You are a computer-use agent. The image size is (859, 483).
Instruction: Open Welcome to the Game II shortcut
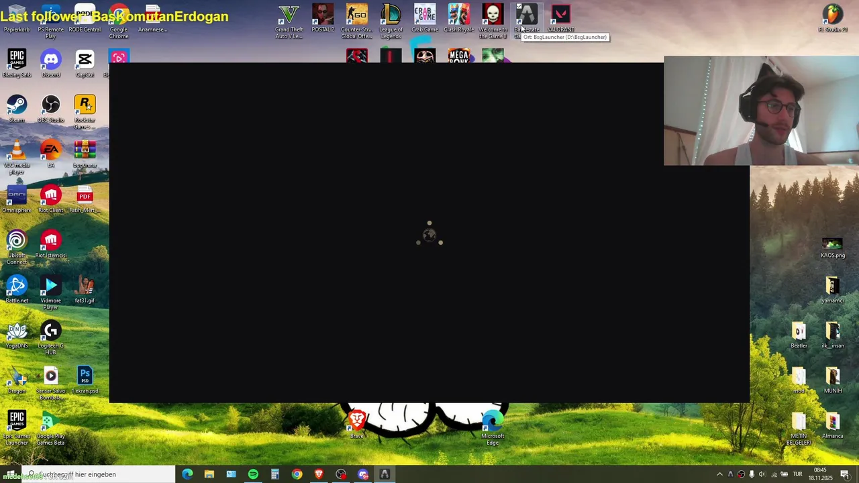[493, 20]
